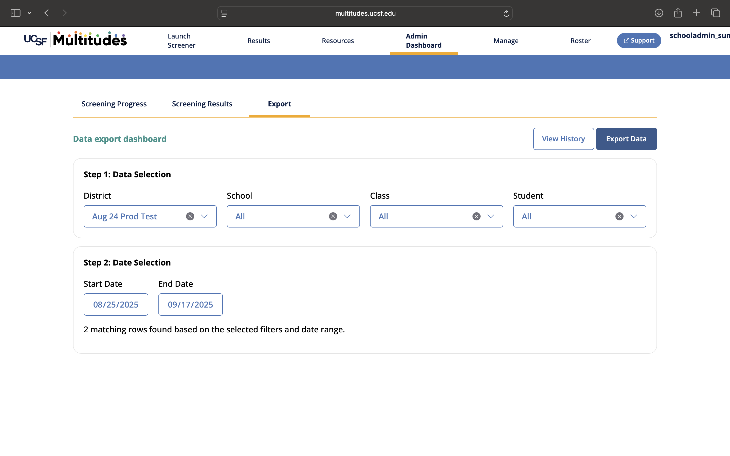Open the Support link button

[639, 41]
